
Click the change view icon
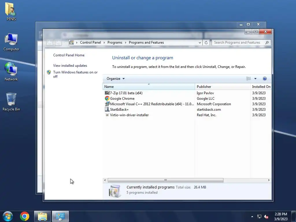point(248,79)
